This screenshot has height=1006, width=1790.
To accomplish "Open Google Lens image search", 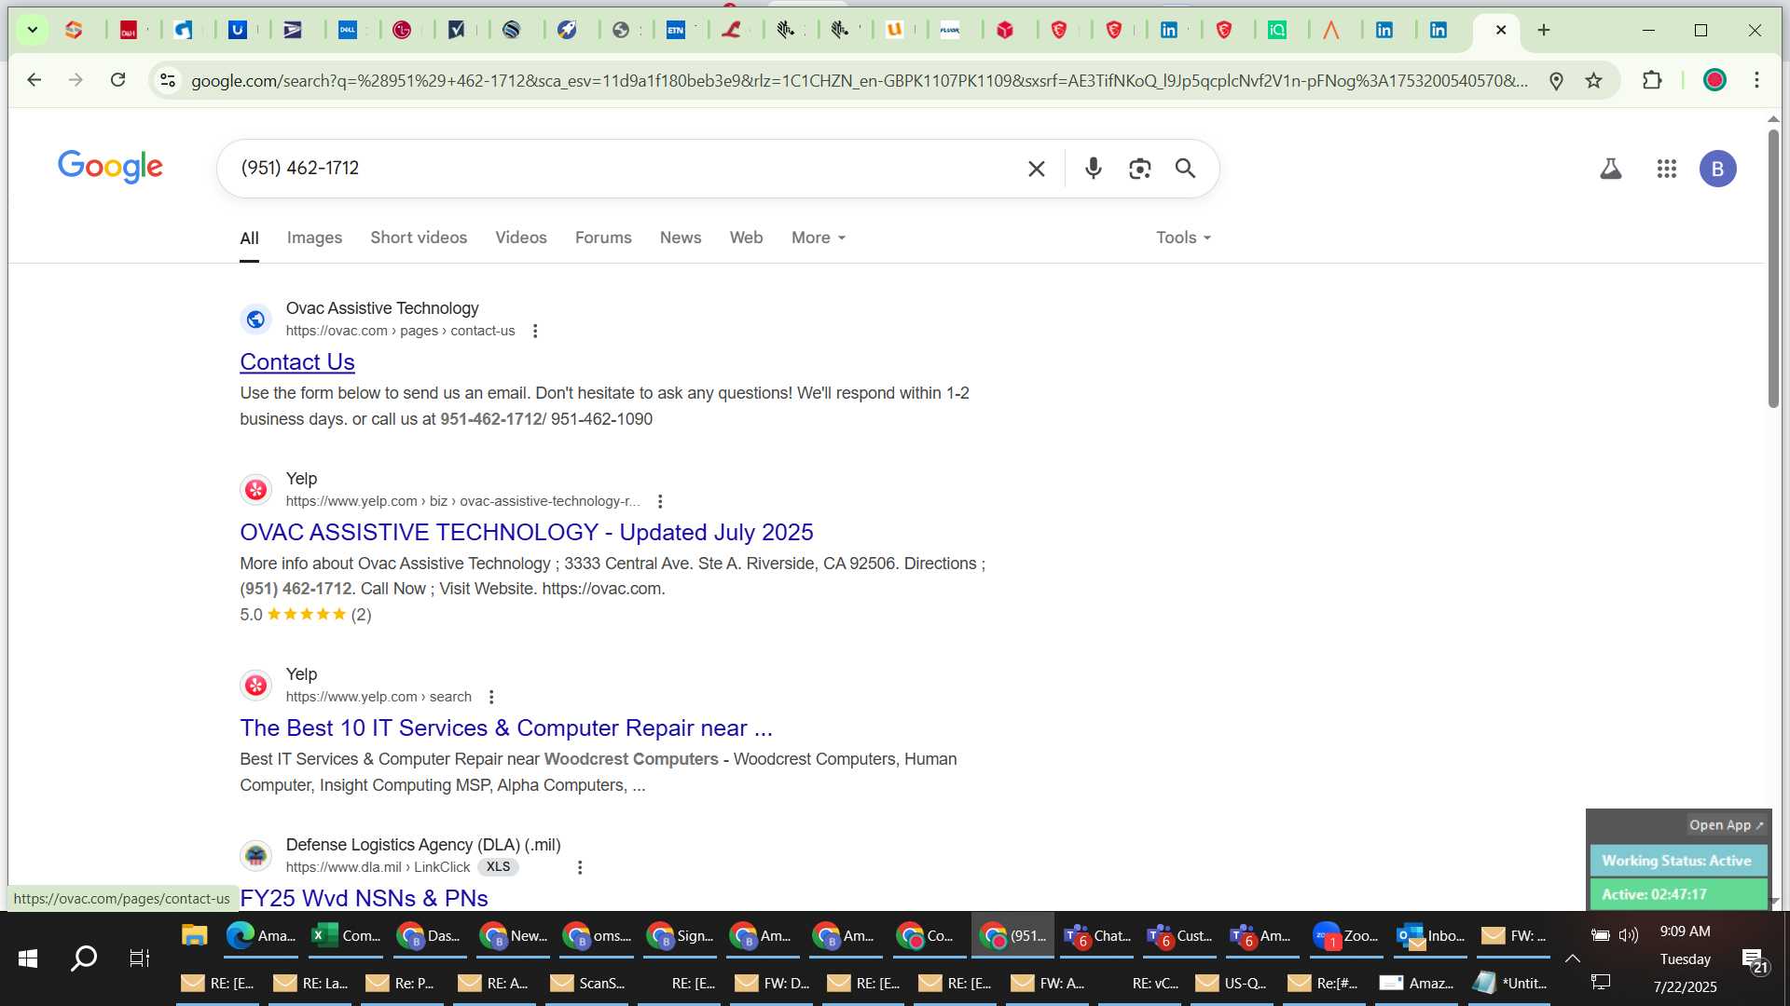I will [x=1139, y=169].
